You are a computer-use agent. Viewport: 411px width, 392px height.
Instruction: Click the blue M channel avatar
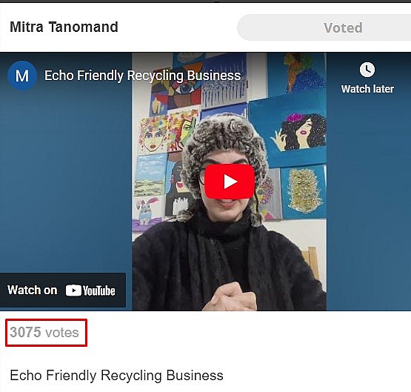(x=22, y=76)
